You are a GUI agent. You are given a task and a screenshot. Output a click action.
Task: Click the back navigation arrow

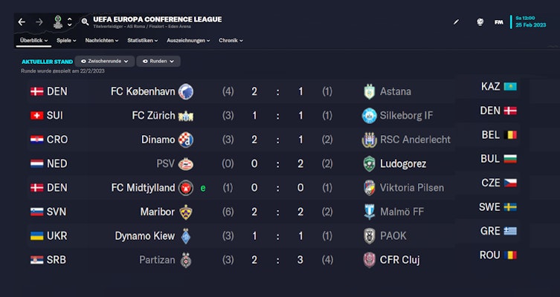pos(22,22)
